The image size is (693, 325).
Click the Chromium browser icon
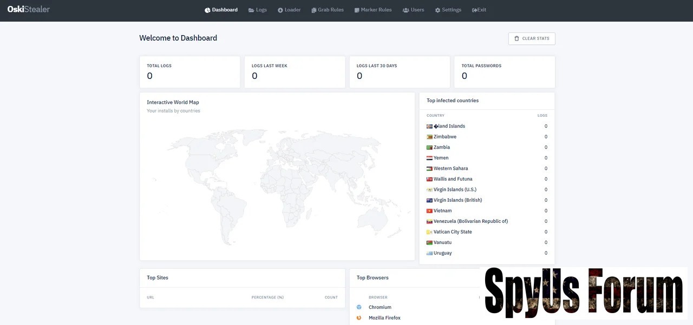(x=359, y=307)
